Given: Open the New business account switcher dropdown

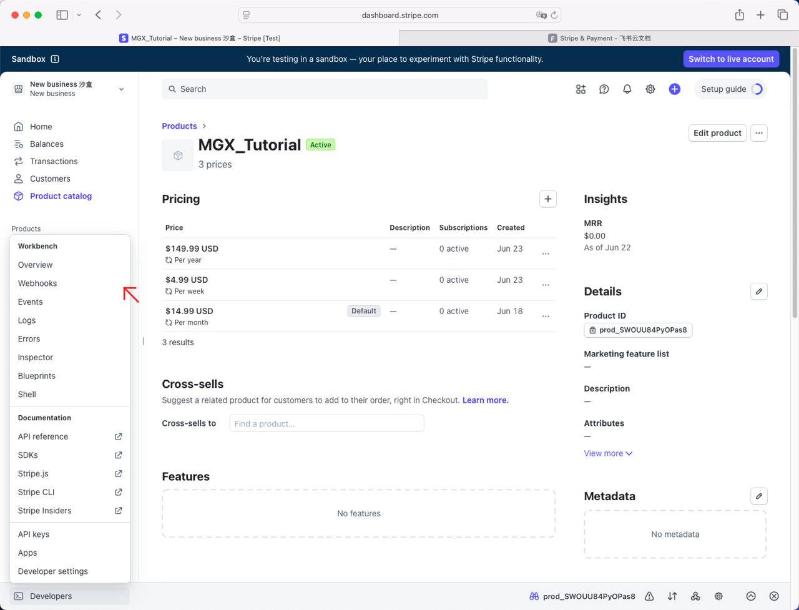Looking at the screenshot, I should (69, 89).
